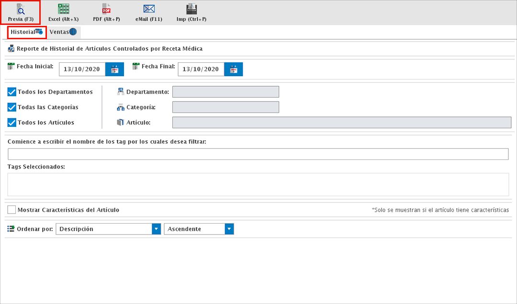Disable Todos los Artículos checkbox

(12, 123)
